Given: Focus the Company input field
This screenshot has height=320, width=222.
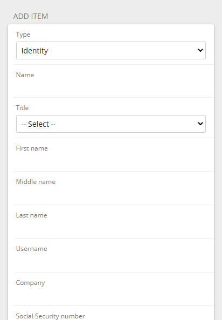Looking at the screenshot, I should coord(111,295).
